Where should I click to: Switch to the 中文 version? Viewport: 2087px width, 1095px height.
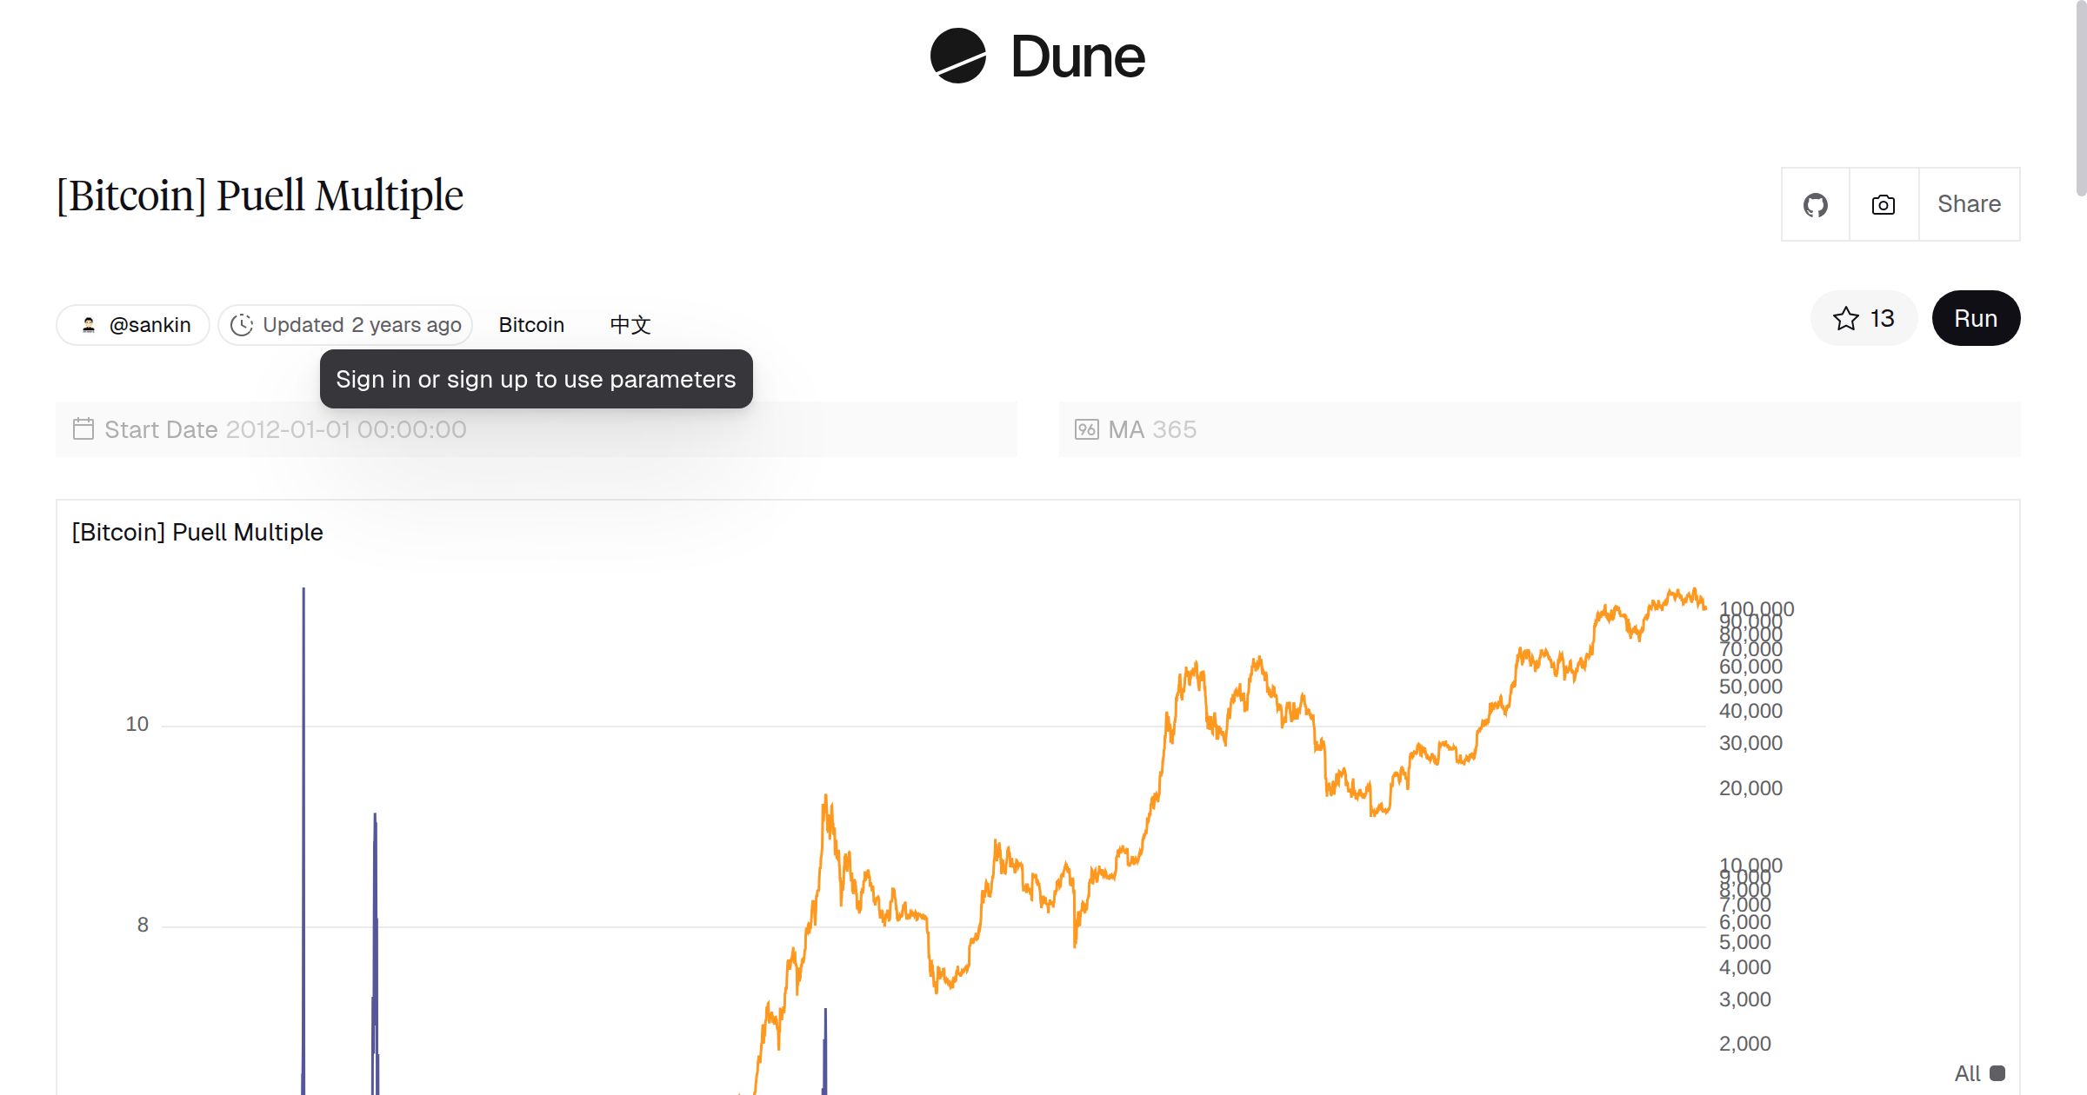(x=629, y=324)
